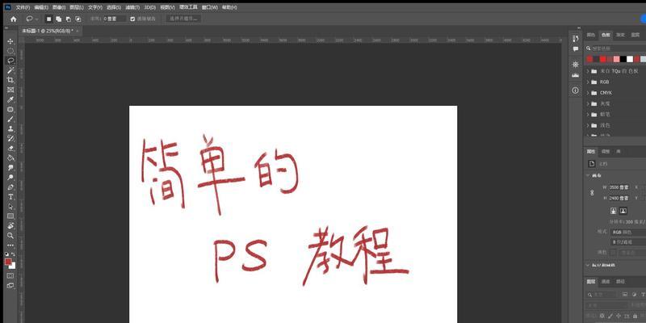Select the Clone Stamp tool
Screen dimensions: 646x323
(x=10, y=128)
